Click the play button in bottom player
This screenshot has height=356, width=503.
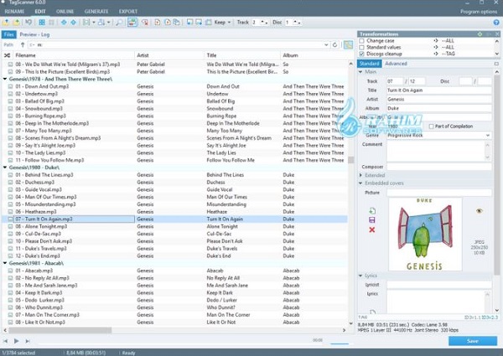16,341
